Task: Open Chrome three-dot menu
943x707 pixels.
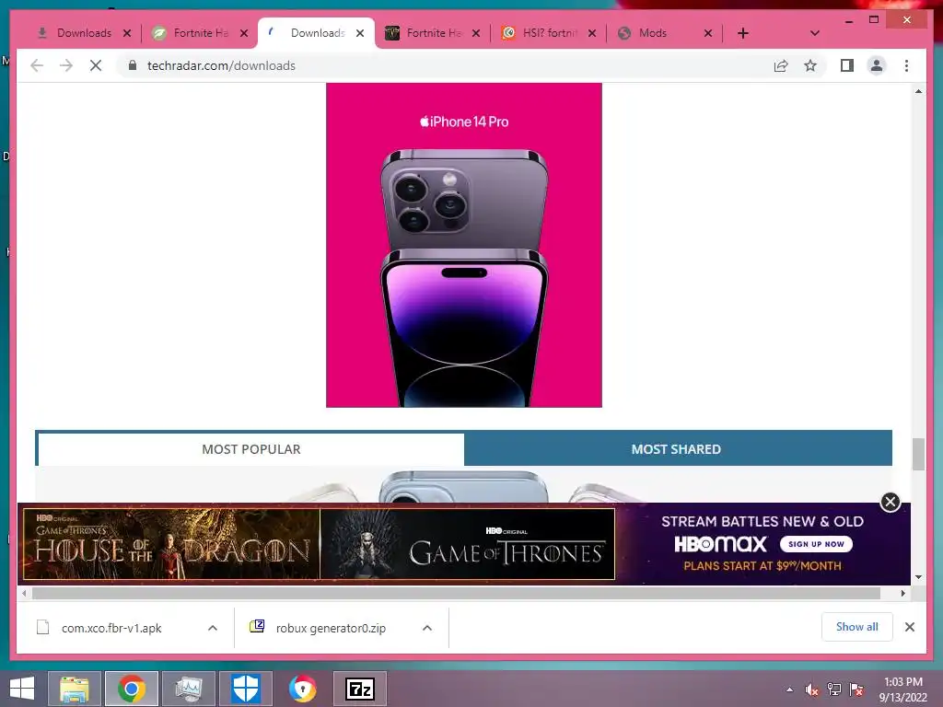Action: [906, 65]
